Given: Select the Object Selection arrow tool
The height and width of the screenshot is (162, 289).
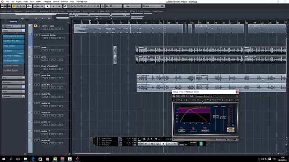Looking at the screenshot, I should pyautogui.click(x=65, y=6).
